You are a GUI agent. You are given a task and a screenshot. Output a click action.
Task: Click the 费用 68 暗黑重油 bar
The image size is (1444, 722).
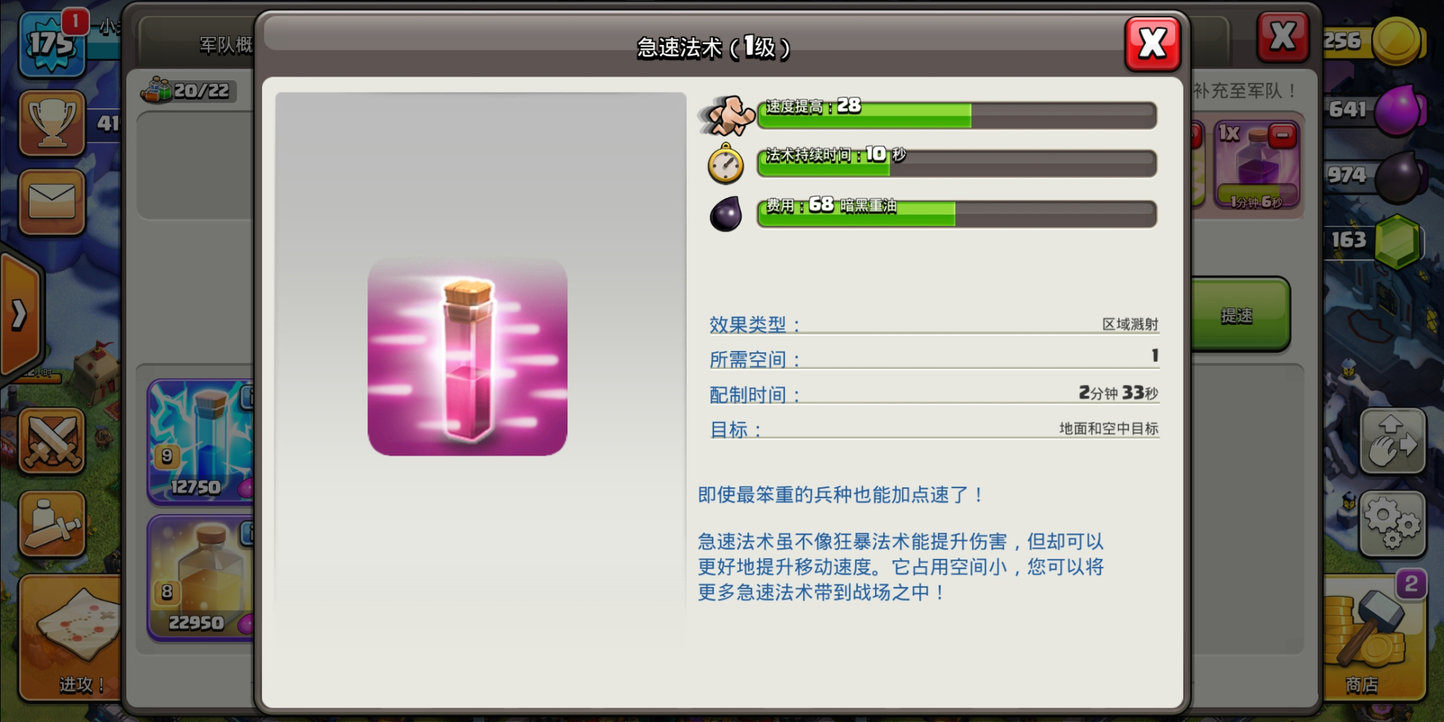(x=957, y=214)
